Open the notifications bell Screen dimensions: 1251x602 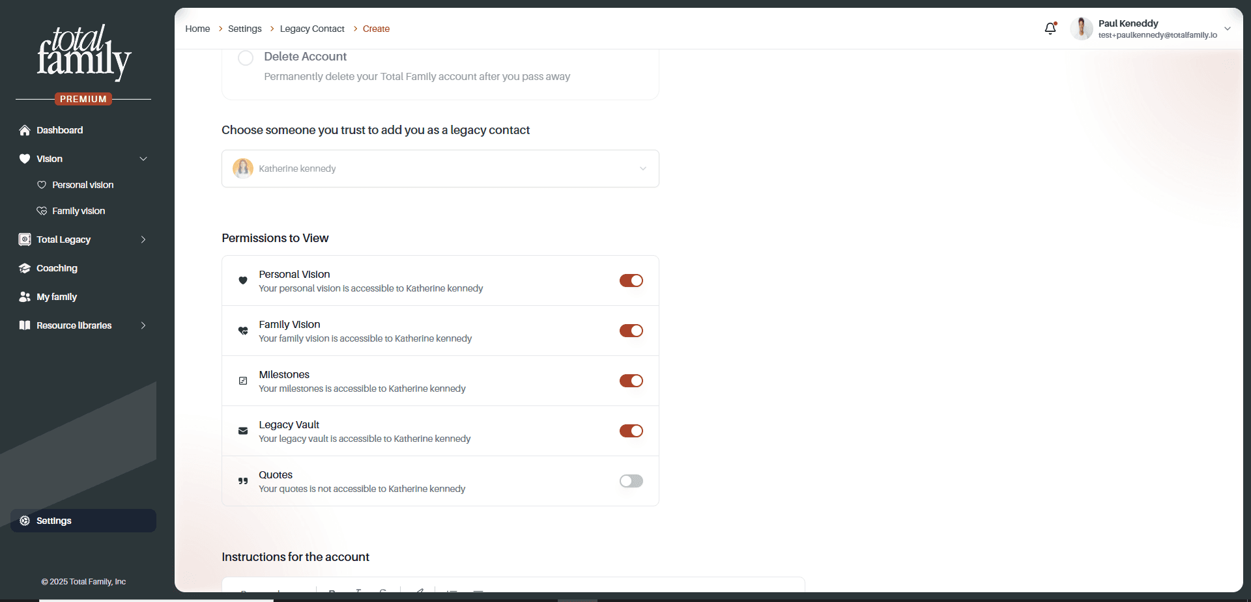pyautogui.click(x=1050, y=29)
